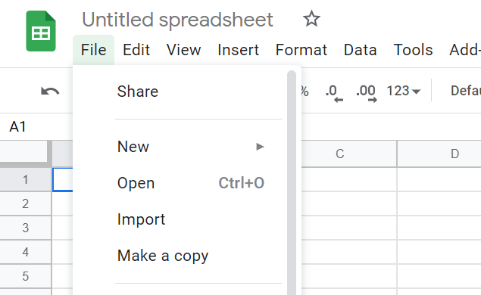Select row 5 header
Screen dimensions: 481x295
[x=26, y=276]
